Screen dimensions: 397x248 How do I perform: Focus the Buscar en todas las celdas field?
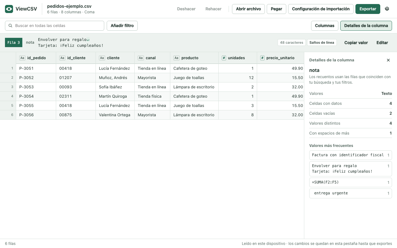55,26
